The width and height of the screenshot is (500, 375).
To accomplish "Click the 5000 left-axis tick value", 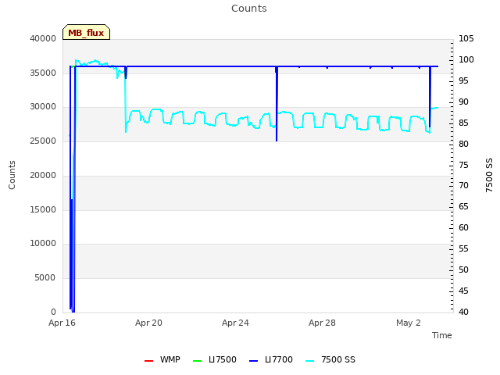I will click(45, 277).
